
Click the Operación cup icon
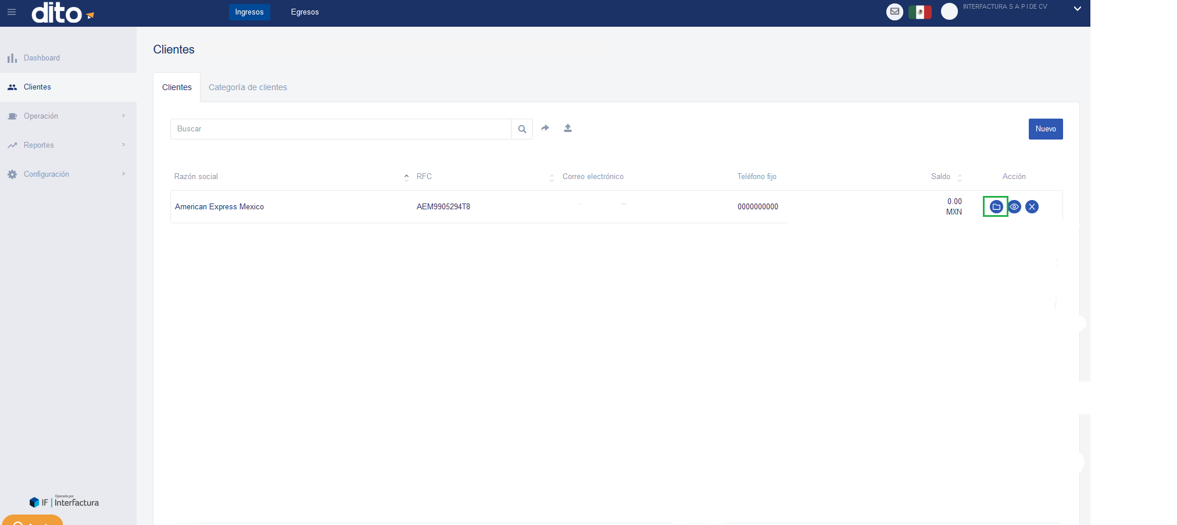[12, 116]
